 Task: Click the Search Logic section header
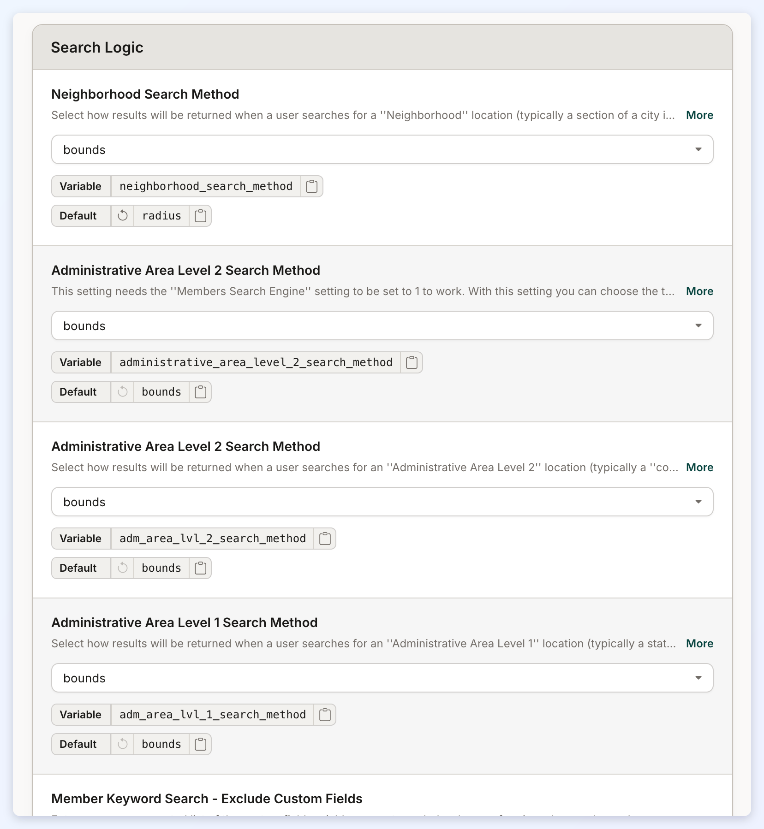tap(382, 47)
